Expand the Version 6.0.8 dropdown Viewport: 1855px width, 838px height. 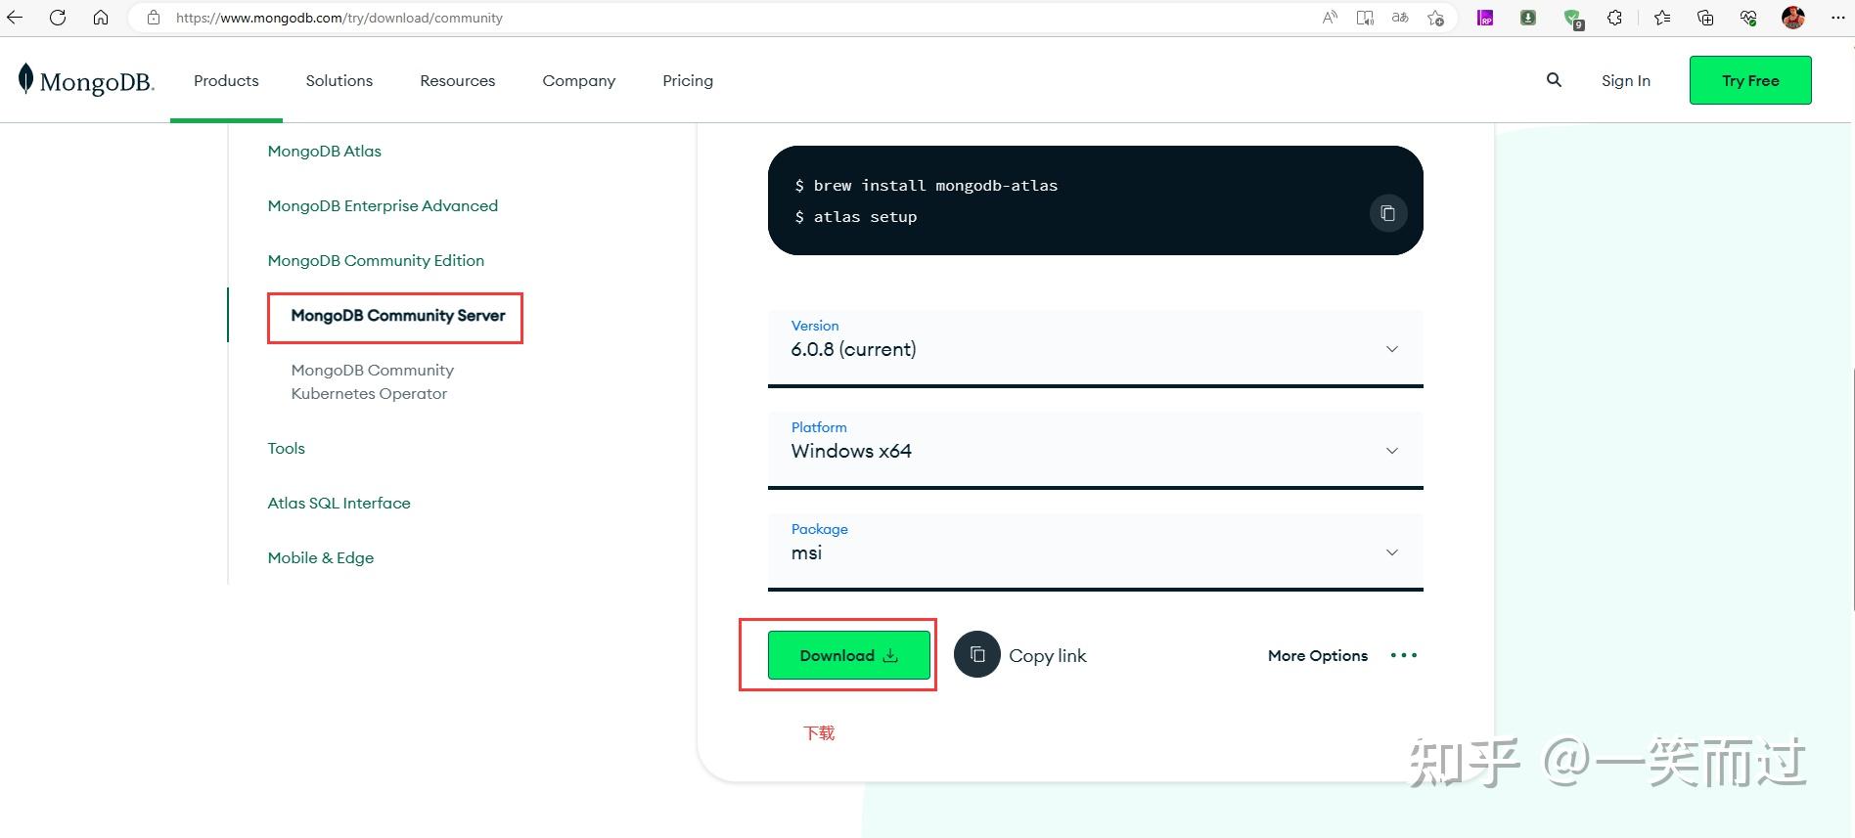pyautogui.click(x=1096, y=348)
